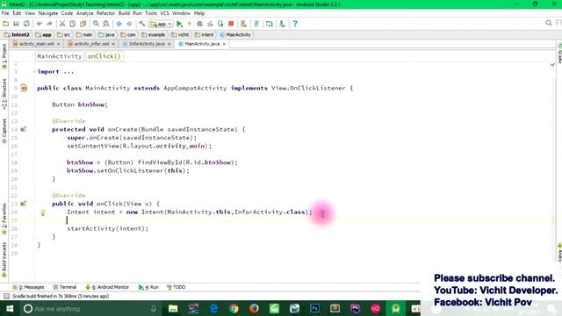This screenshot has width=562, height=316.
Task: Click the app breadcrumb in navigation bar
Action: pyautogui.click(x=43, y=35)
